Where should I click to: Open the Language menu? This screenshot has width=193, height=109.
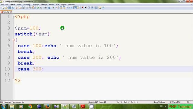pyautogui.click(x=36, y=5)
